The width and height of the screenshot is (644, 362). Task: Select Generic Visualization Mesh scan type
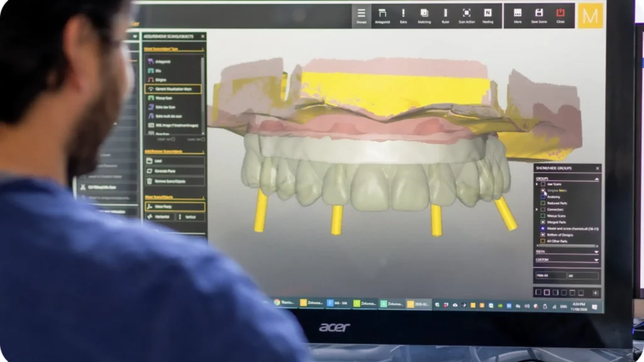click(x=173, y=89)
